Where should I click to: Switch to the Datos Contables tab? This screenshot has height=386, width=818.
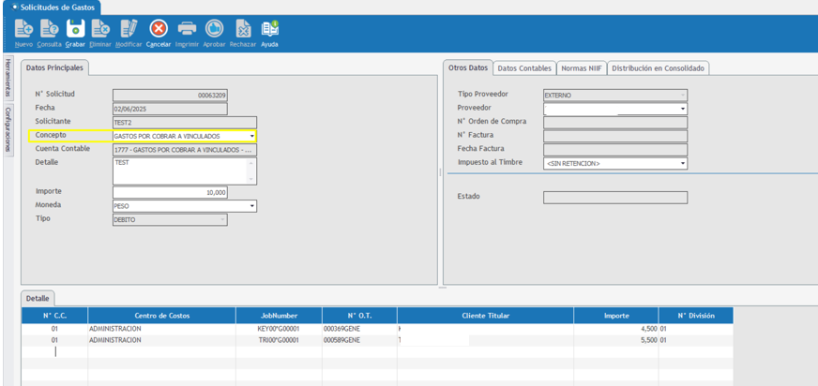[x=524, y=68]
